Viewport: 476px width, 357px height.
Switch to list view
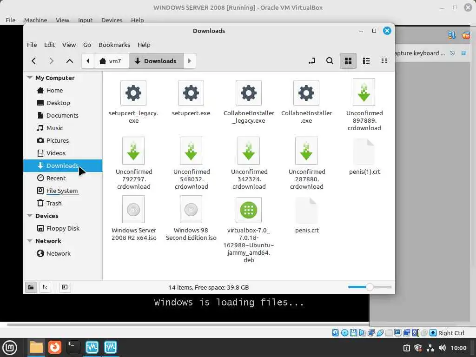366,61
